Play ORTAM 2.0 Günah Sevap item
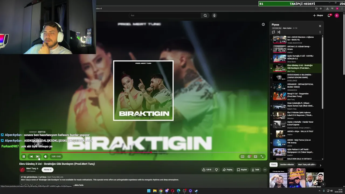Screen dimensions: 345x194 pyautogui.click(x=296, y=49)
